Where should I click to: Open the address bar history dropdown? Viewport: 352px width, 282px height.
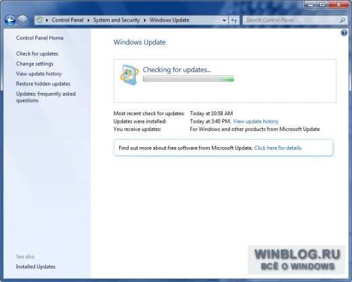pos(224,20)
